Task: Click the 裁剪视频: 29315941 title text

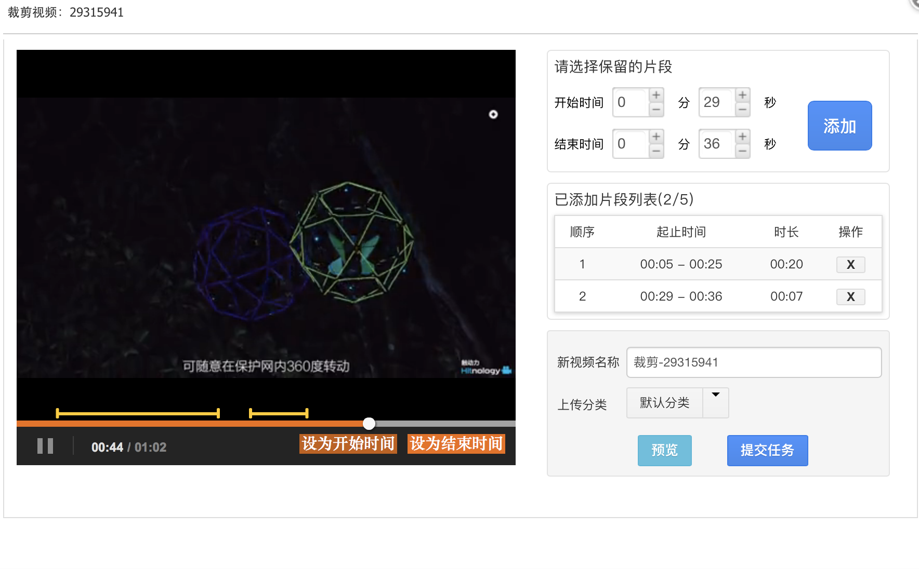Action: (x=65, y=12)
